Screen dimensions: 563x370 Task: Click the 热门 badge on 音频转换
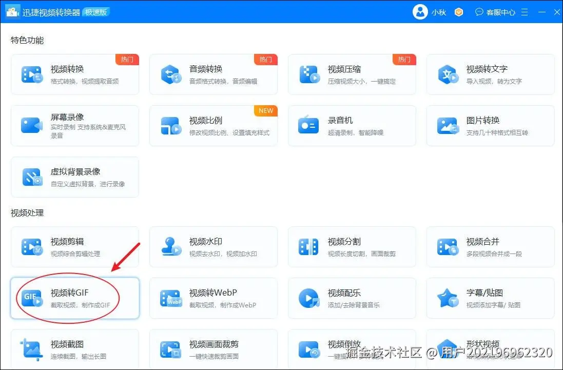pyautogui.click(x=266, y=59)
